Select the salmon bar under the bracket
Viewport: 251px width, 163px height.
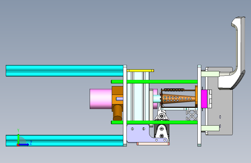coord(153,144)
